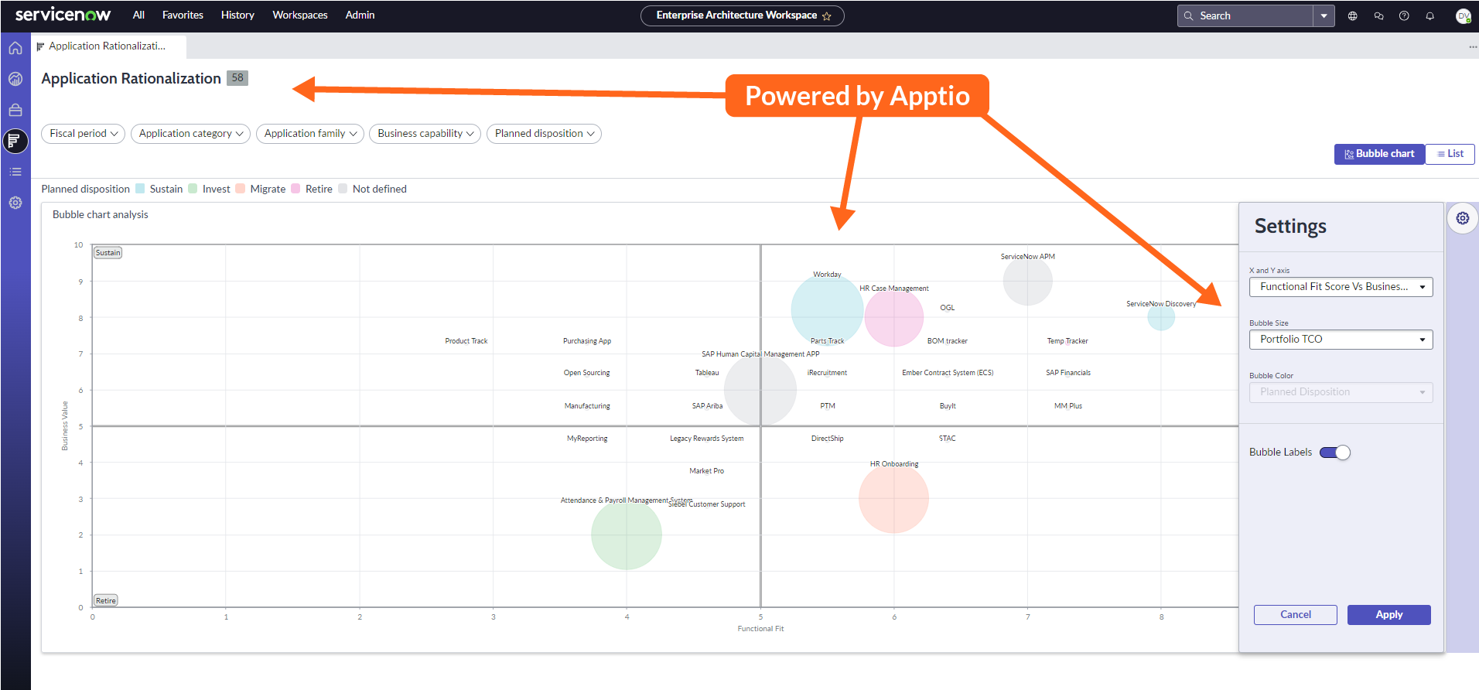This screenshot has height=690, width=1479.
Task: Click the Legacy Rewards System label
Action: click(x=707, y=439)
